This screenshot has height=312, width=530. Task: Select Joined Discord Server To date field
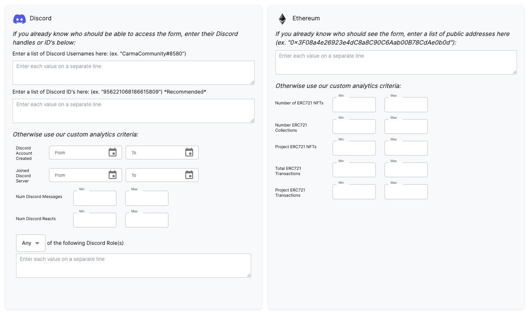click(x=162, y=175)
